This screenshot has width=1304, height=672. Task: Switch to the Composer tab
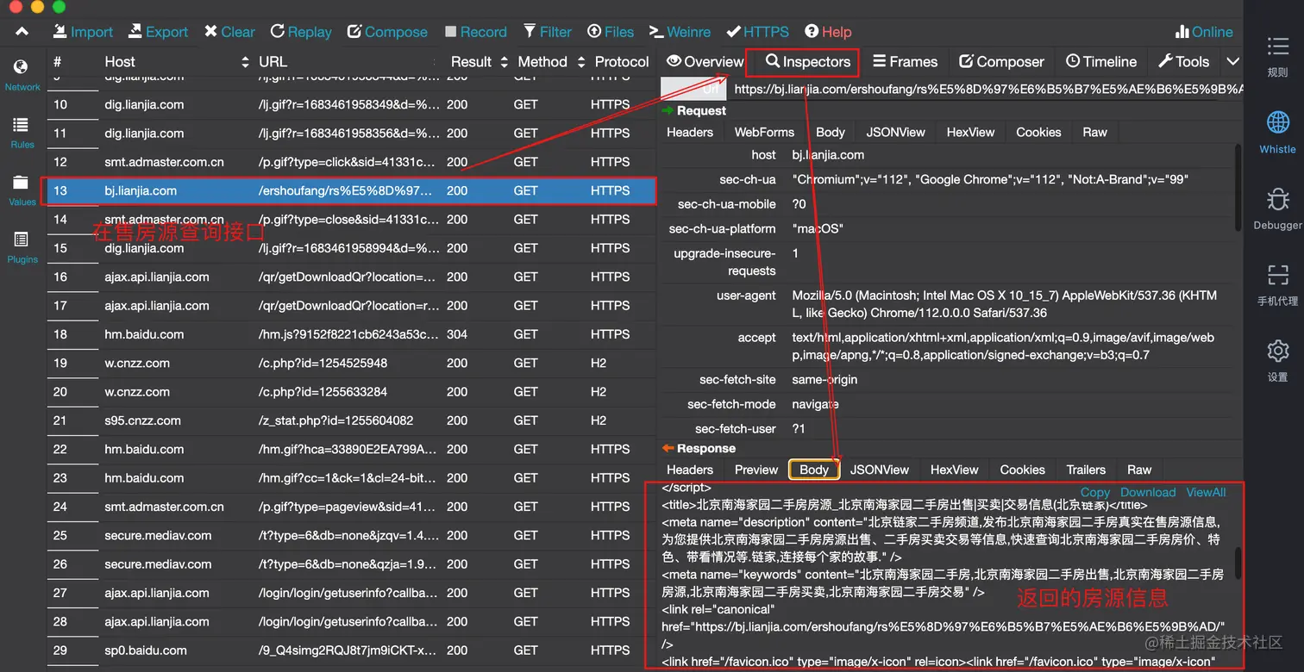click(x=1001, y=62)
